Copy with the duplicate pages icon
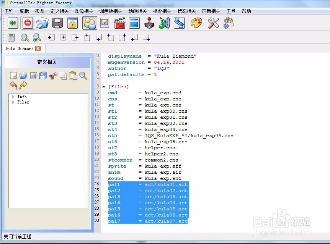 [63, 76]
